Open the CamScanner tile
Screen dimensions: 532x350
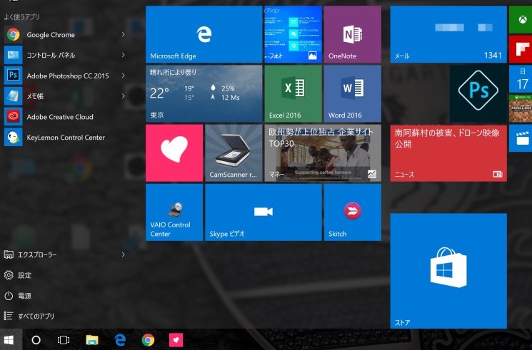(x=234, y=153)
